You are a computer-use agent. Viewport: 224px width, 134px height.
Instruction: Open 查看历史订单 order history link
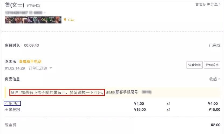coord(208,5)
